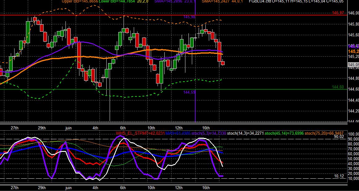Click the 144,80 price axis value
This screenshot has height=191, width=359.
click(x=353, y=78)
